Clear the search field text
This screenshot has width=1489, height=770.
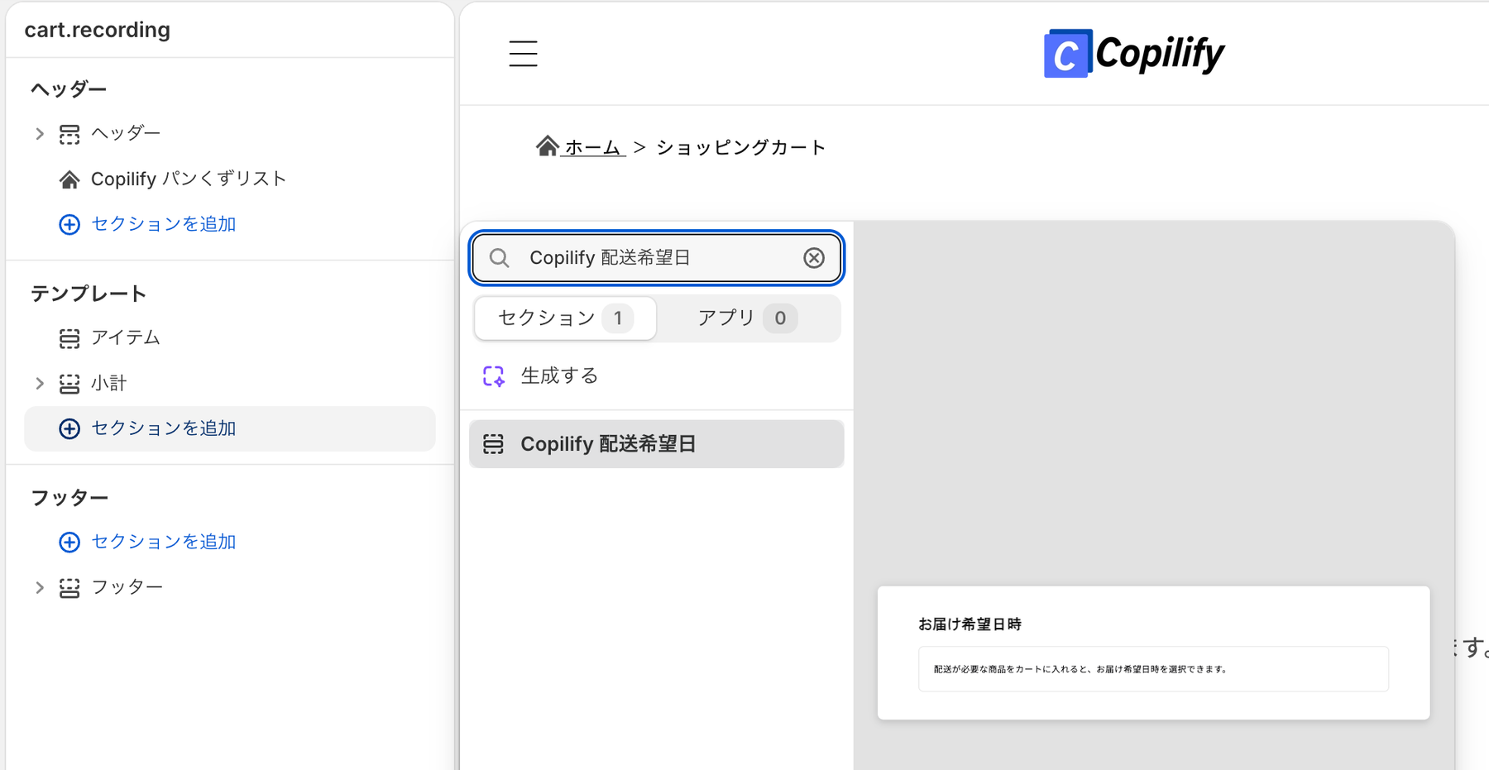[x=814, y=258]
